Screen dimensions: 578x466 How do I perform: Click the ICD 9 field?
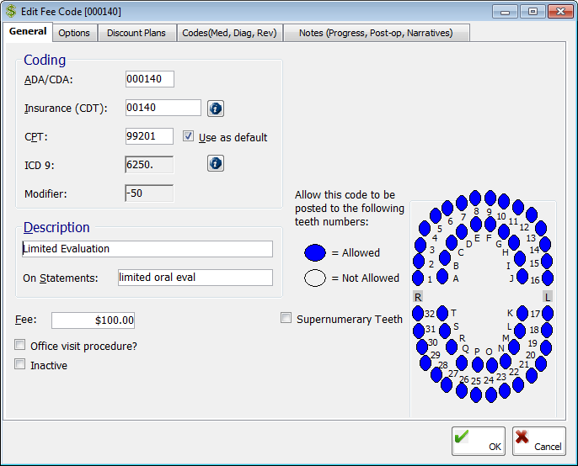pos(149,165)
